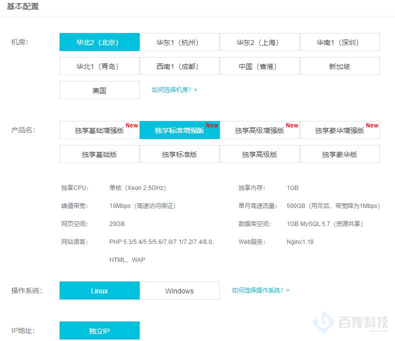Choose 华东1（杭州）data center
This screenshot has width=395, height=341.
180,42
